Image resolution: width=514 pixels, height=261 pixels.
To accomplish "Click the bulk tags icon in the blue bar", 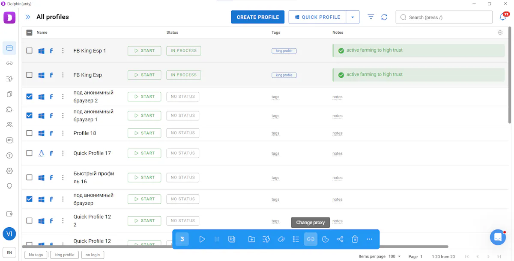I will point(281,239).
